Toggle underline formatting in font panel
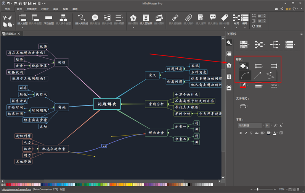The width and height of the screenshot is (305, 193). [x=252, y=133]
